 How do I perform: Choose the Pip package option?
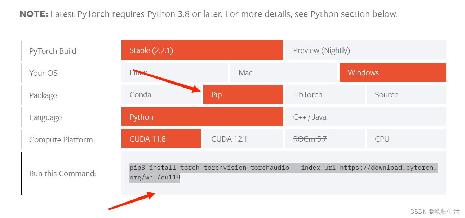243,95
